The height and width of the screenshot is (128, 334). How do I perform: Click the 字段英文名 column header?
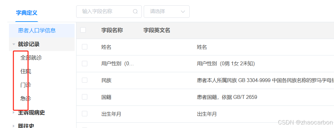[157, 30]
